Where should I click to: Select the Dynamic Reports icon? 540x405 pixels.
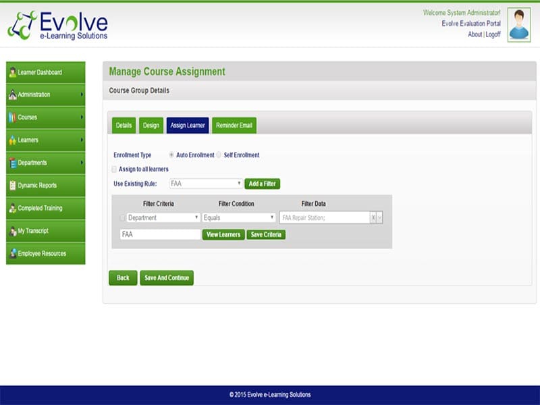pyautogui.click(x=12, y=185)
